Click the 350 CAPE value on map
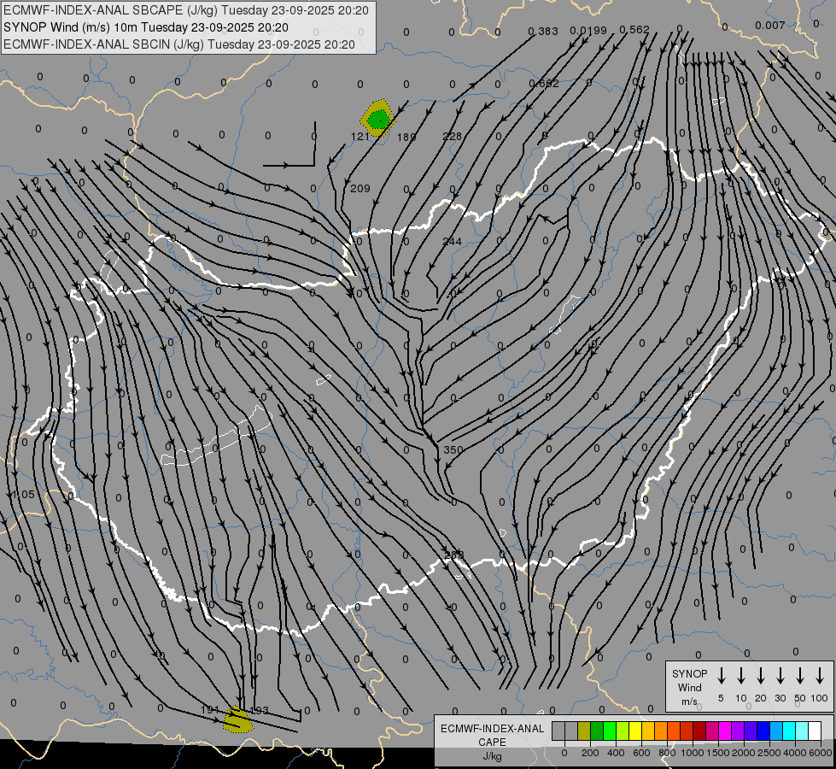Screen dimensions: 836x769 click(x=453, y=450)
